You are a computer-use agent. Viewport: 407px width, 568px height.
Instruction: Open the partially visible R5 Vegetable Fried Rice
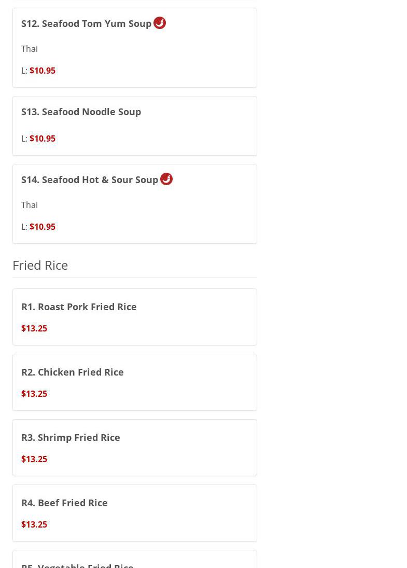point(77,564)
